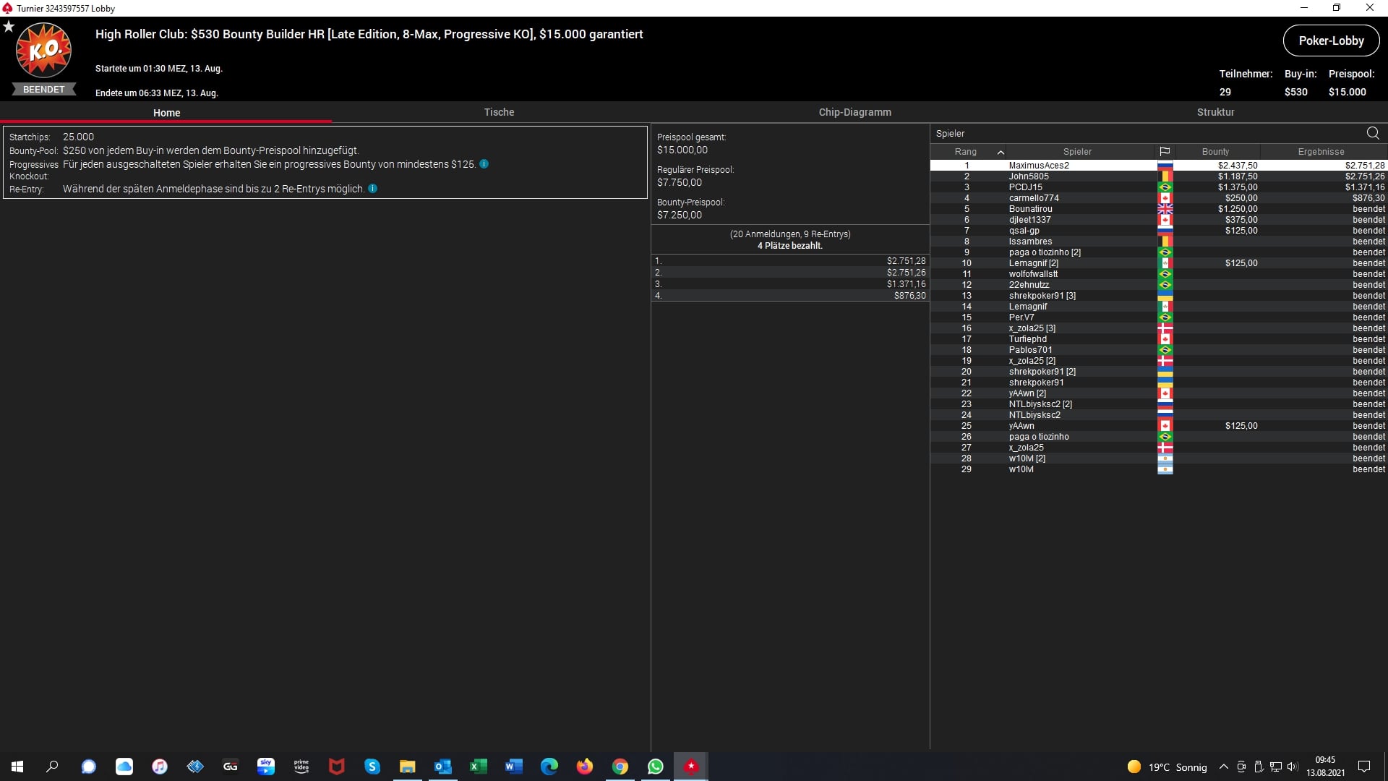Select player MaximusAces2 row

coord(1039,166)
